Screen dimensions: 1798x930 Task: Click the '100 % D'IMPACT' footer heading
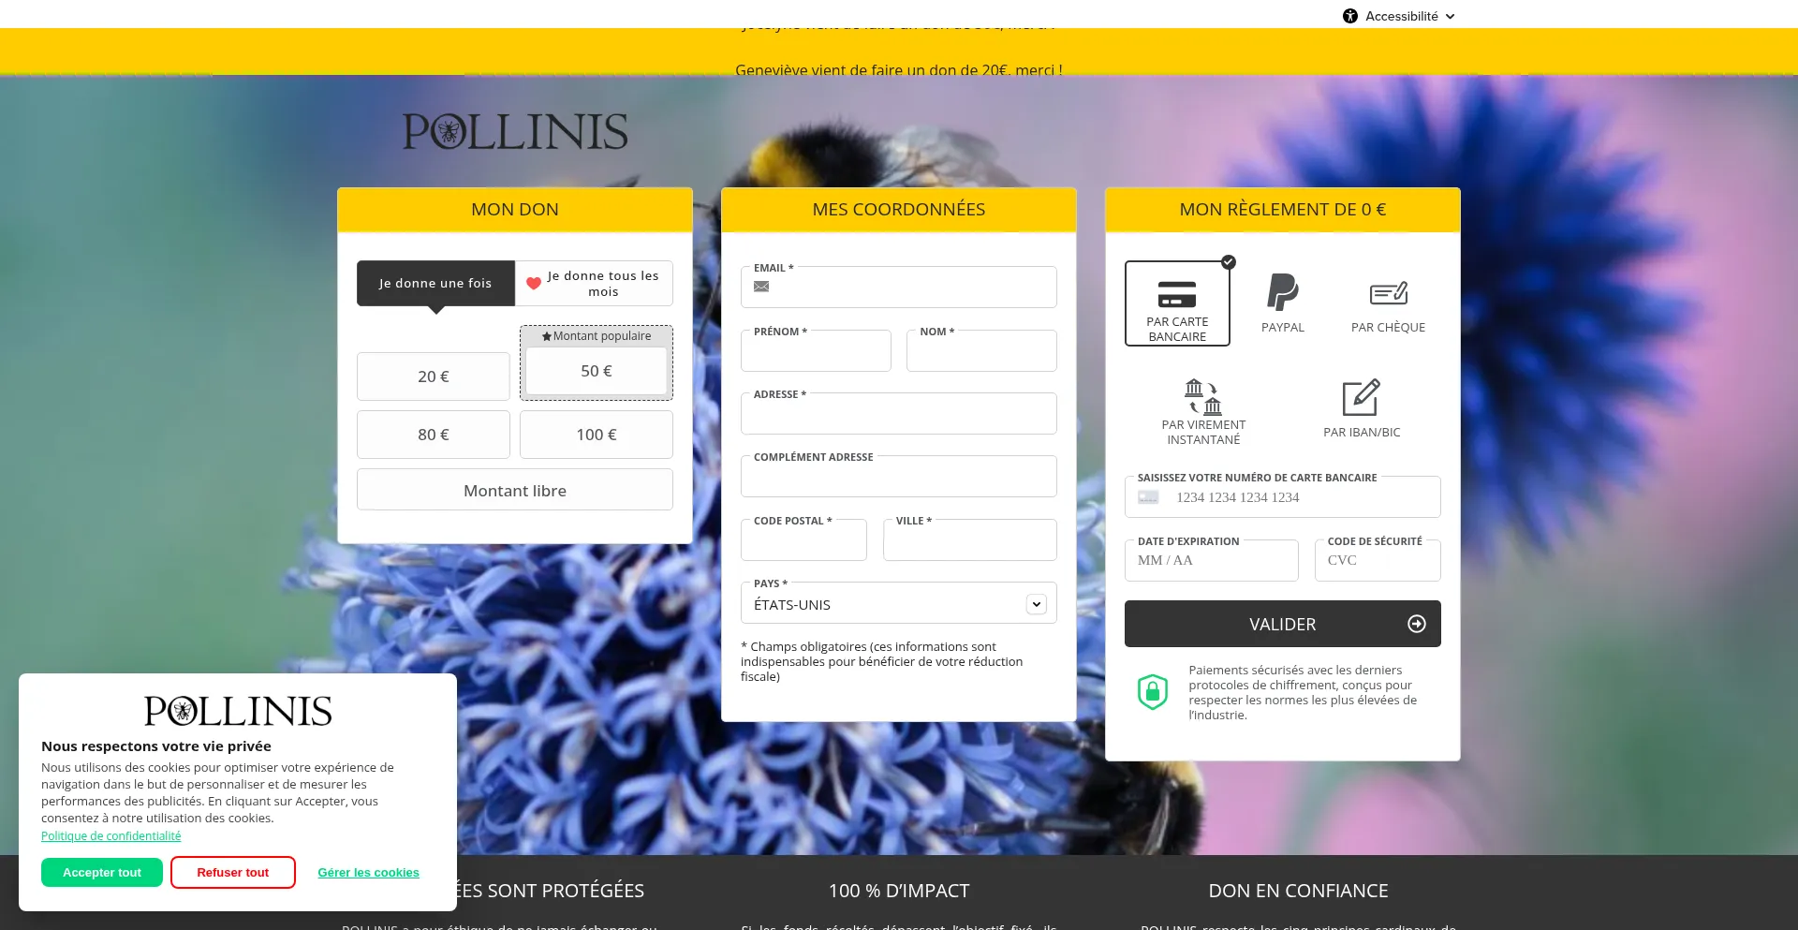pos(899,891)
